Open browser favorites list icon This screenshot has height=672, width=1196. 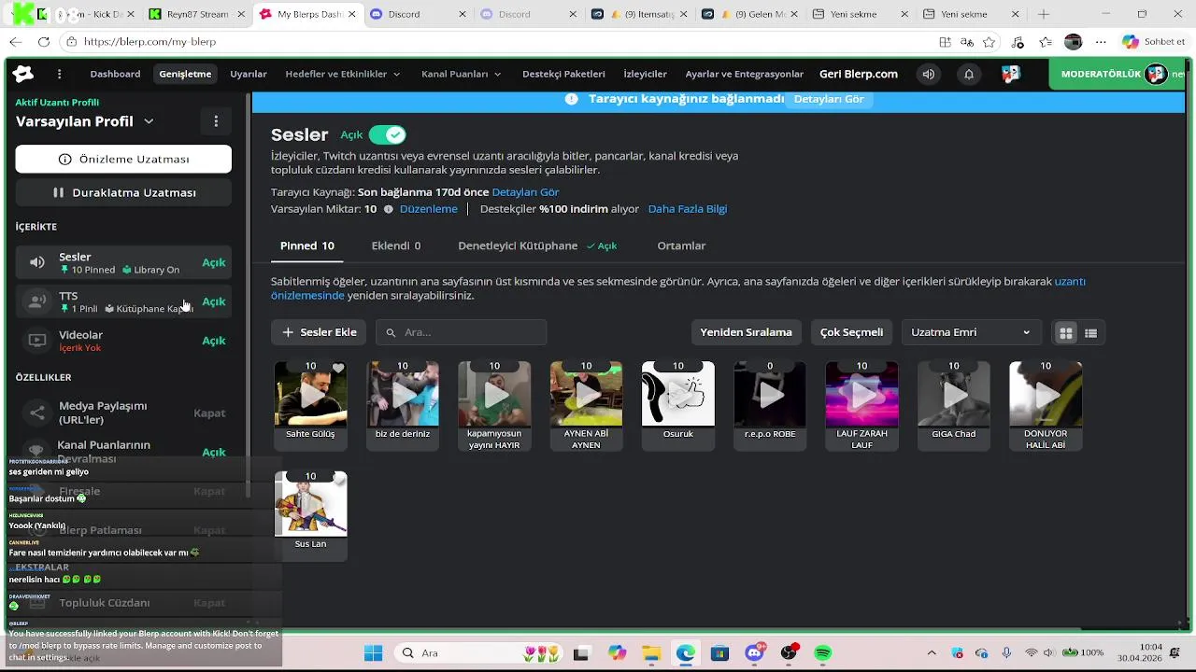(1046, 42)
